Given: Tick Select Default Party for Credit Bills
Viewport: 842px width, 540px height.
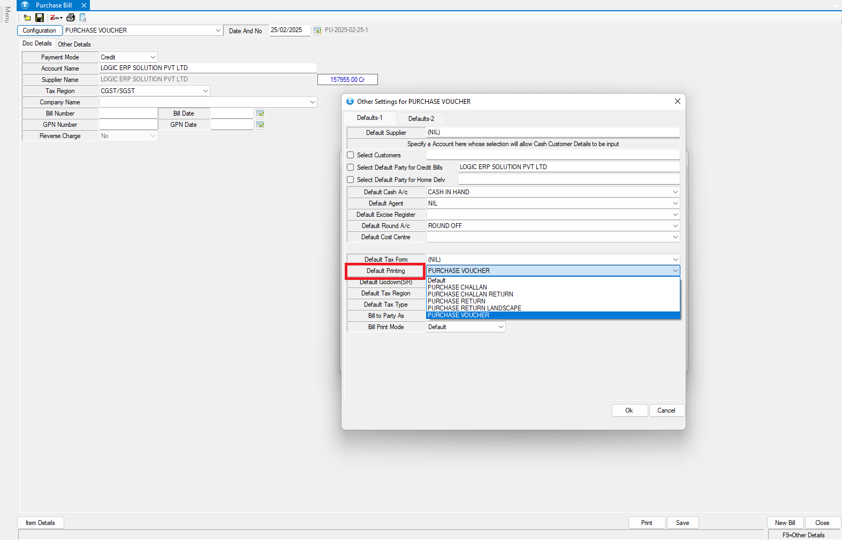Looking at the screenshot, I should [x=351, y=168].
